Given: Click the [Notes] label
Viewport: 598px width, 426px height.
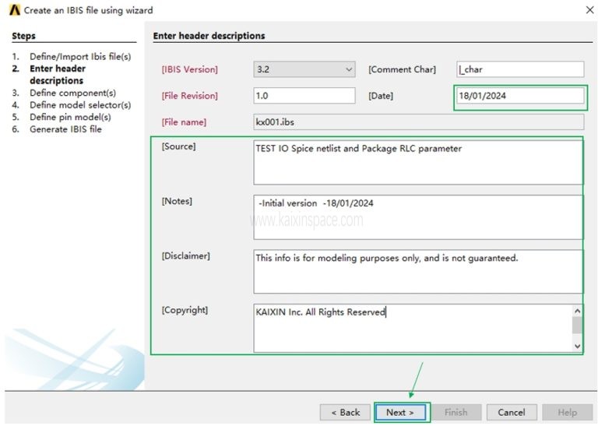Looking at the screenshot, I should pos(177,201).
